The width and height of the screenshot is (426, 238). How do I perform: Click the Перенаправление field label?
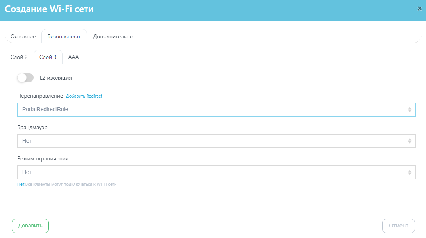40,96
